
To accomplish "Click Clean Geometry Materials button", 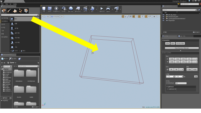I will coord(182,48).
